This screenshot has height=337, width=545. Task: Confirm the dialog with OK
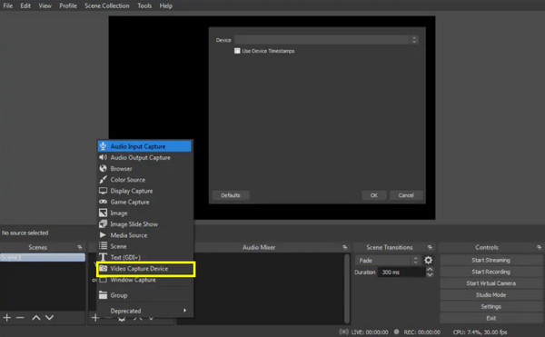pyautogui.click(x=373, y=195)
